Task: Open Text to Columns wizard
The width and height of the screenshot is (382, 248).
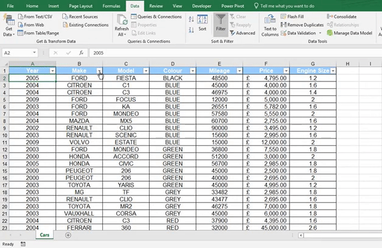Action: click(x=270, y=24)
